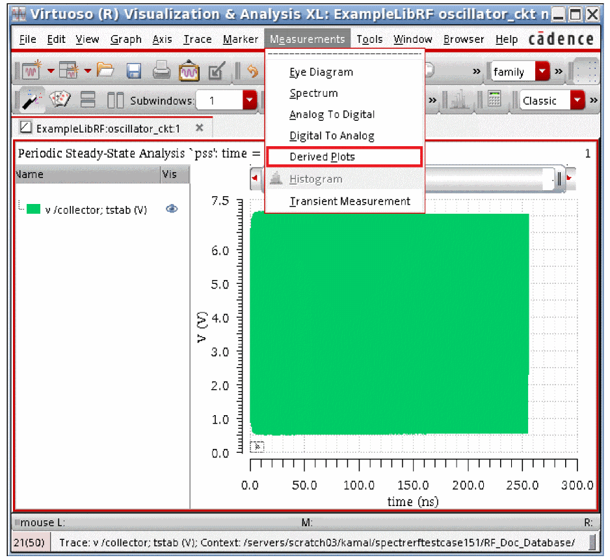
Task: Open the arrow beside new subwindow icon
Action: coord(88,71)
